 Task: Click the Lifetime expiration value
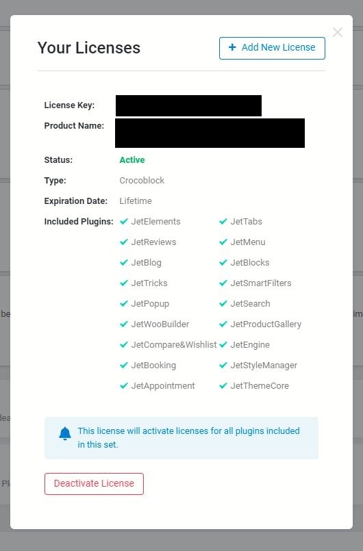tap(136, 201)
